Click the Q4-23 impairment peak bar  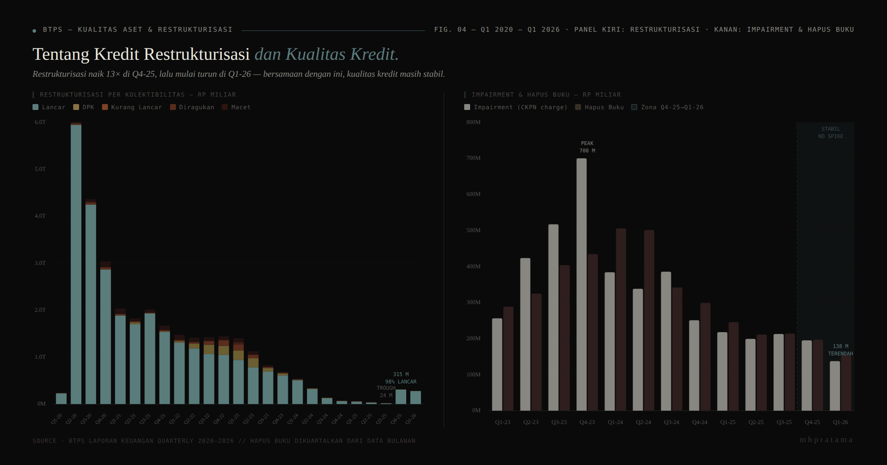582,285
